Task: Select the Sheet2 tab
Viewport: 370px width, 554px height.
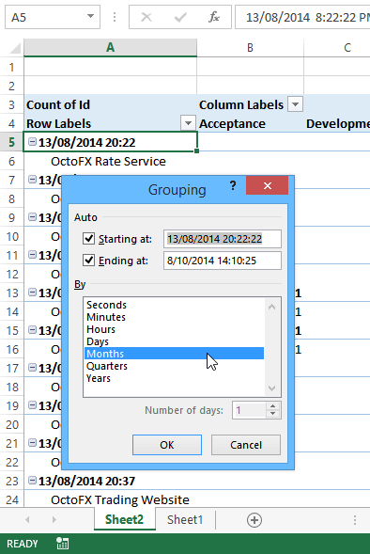Action: tap(125, 520)
